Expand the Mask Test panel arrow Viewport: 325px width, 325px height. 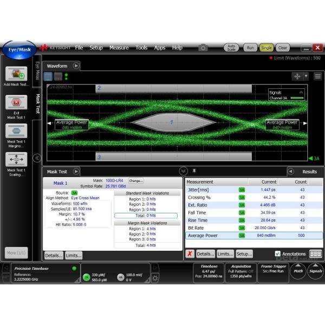coord(76,172)
